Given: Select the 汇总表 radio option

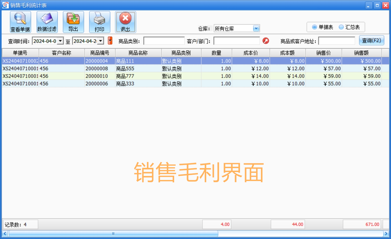Looking at the screenshot, I should pyautogui.click(x=349, y=27).
